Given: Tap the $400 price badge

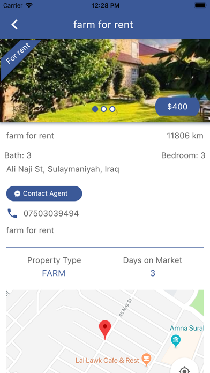Looking at the screenshot, I should pos(177,107).
